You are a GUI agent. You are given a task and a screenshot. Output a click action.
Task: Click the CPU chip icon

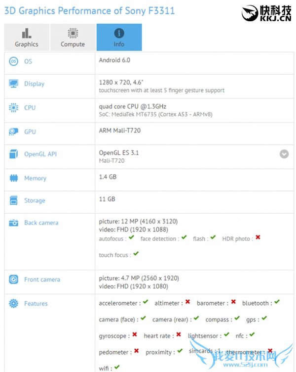(x=13, y=108)
